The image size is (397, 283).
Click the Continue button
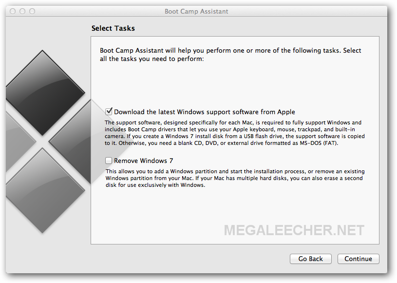pos(358,259)
